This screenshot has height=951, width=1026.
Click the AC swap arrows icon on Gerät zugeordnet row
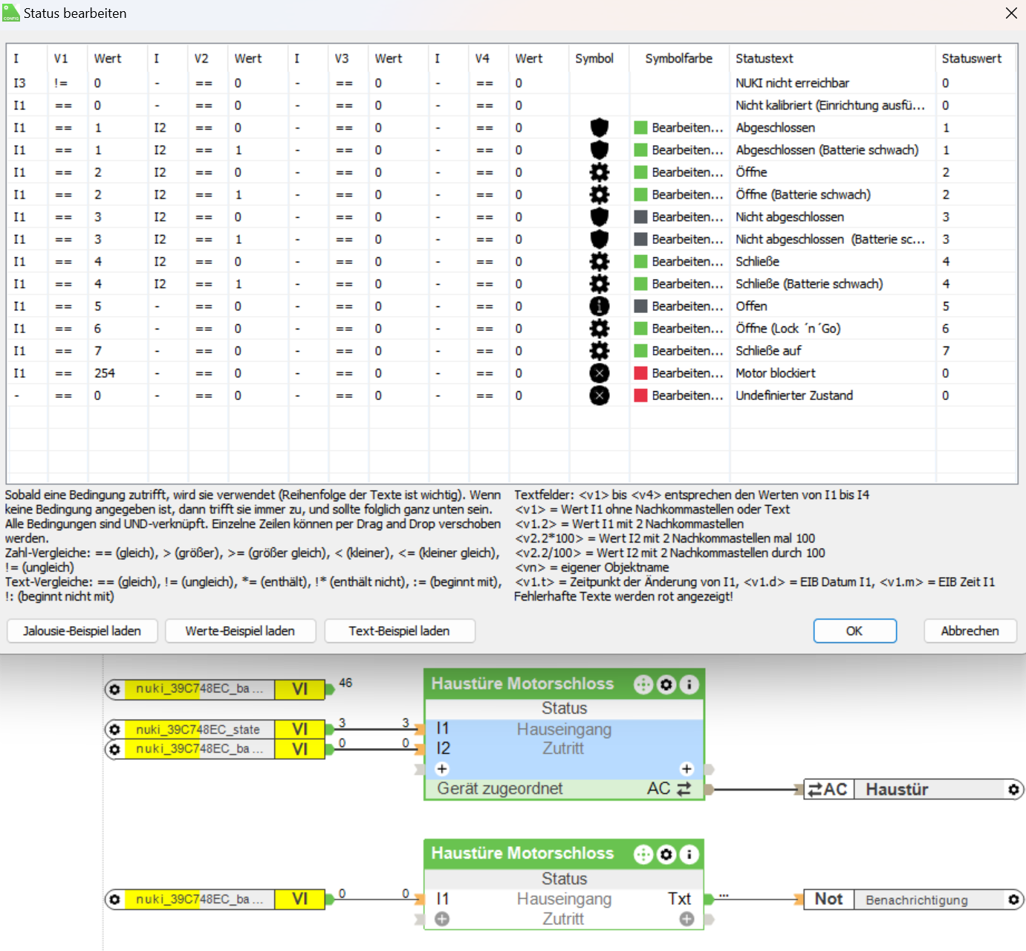point(684,789)
